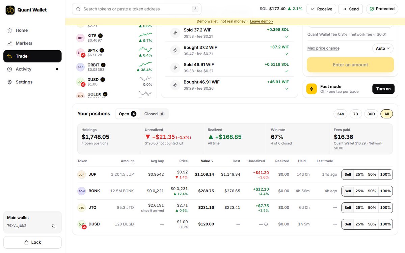This screenshot has height=253, width=405.
Task: Select the ORBIT token avatar
Action: pos(80,67)
